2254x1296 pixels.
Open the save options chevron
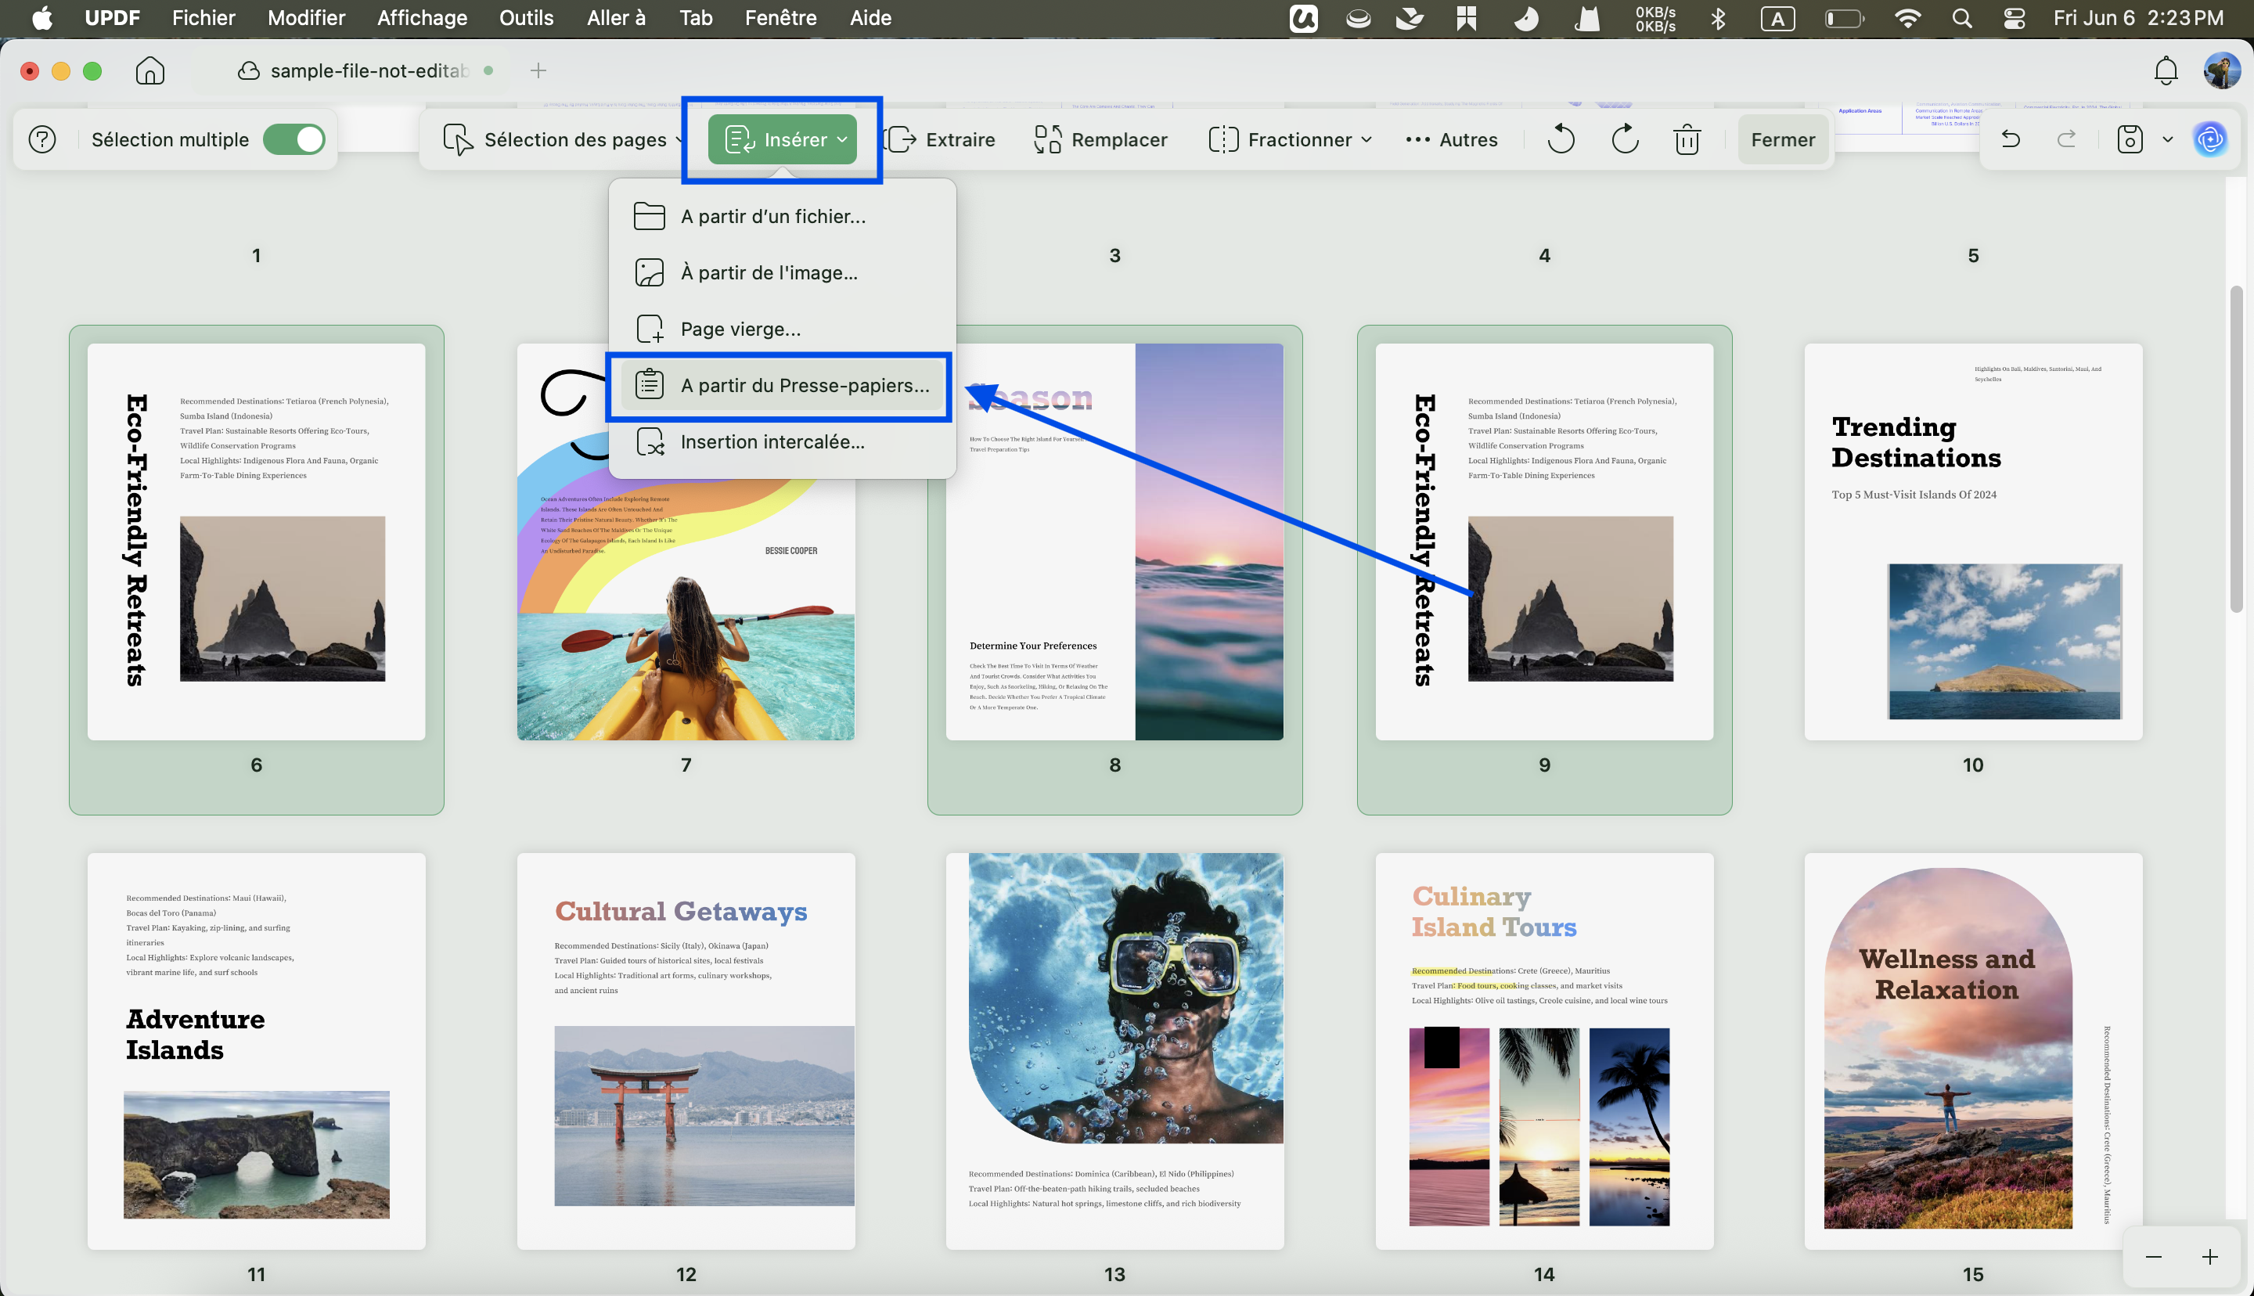[x=2168, y=140]
